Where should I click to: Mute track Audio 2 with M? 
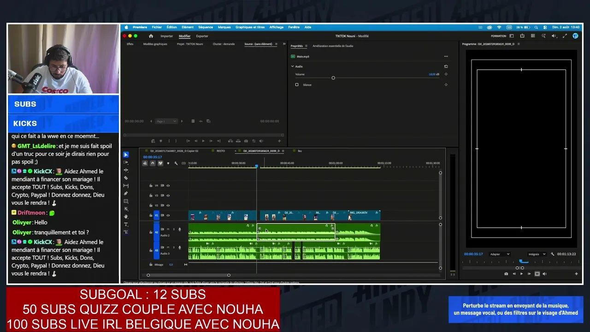click(x=168, y=229)
